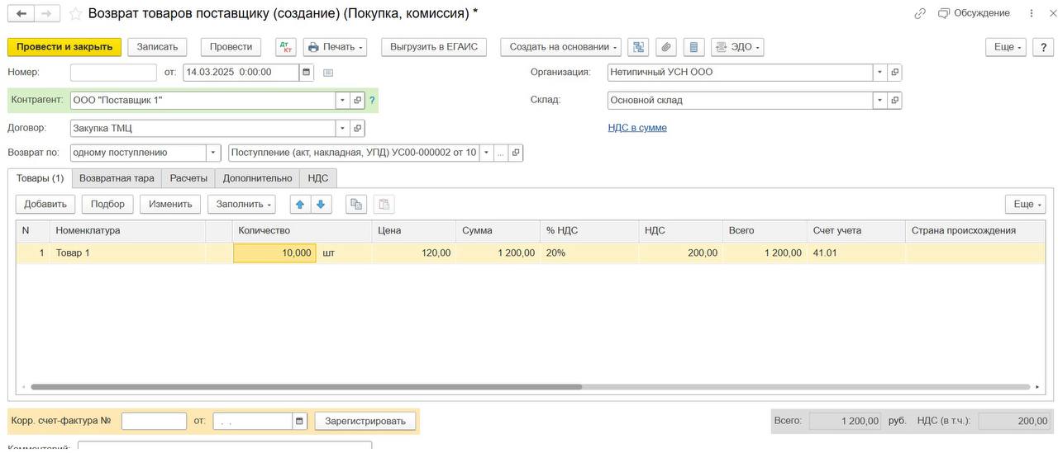Image resolution: width=1058 pixels, height=453 pixels.
Task: Open the Договор record with open-form icon
Action: [x=357, y=129]
